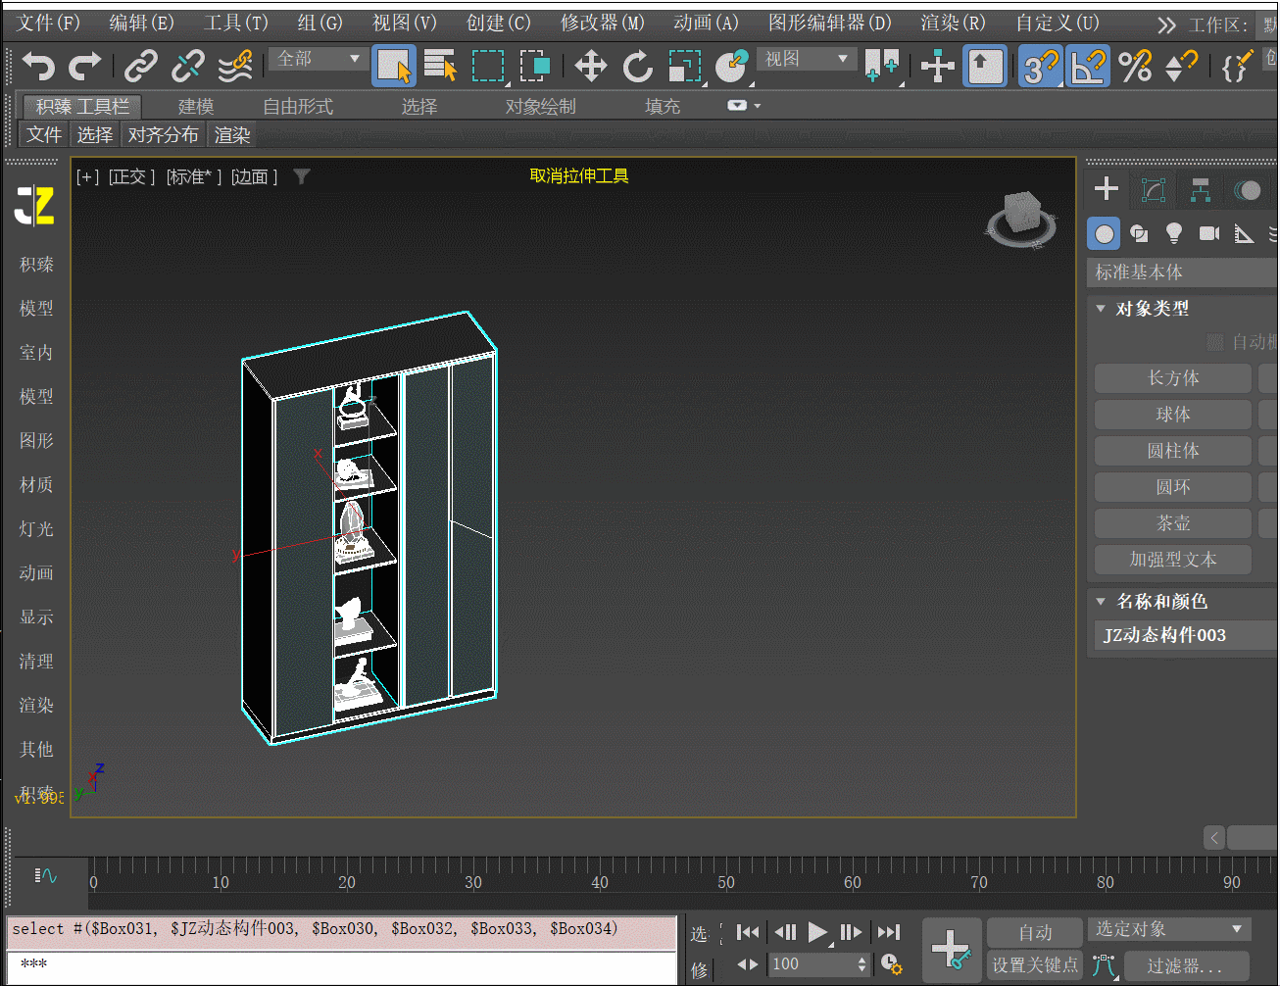Click the viewport funnel filter icon

(x=302, y=176)
